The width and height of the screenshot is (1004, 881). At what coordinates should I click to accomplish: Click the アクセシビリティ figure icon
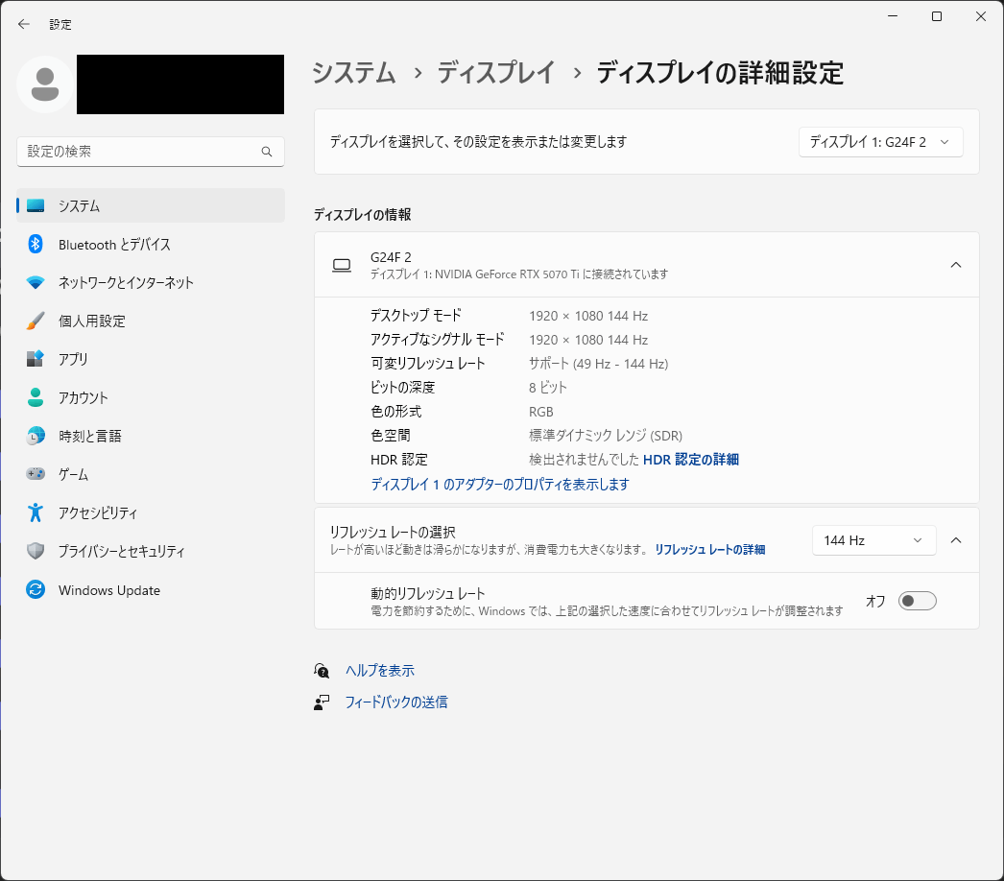[36, 512]
